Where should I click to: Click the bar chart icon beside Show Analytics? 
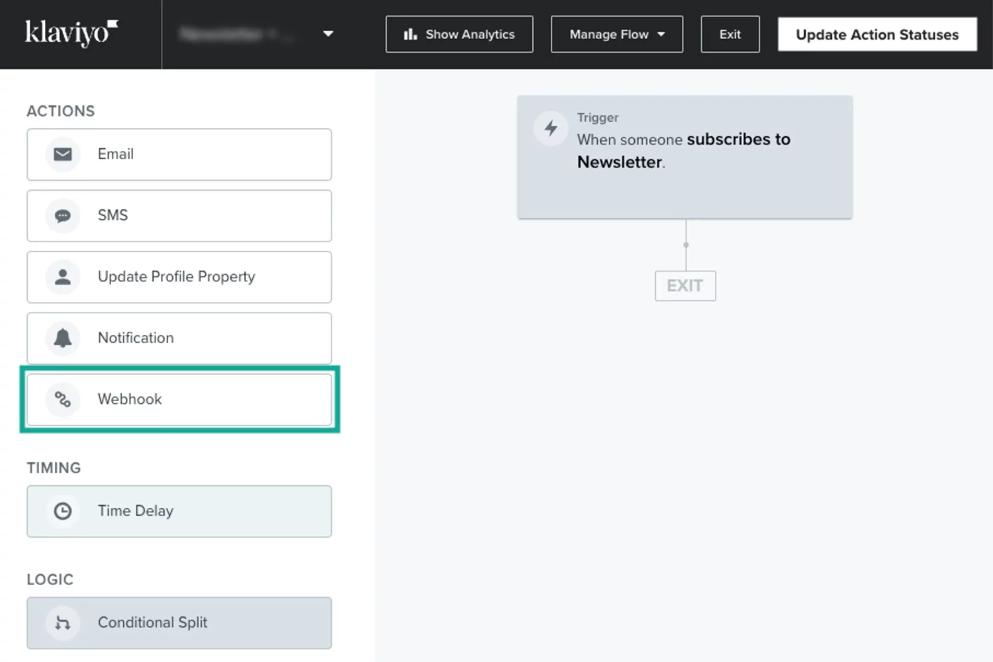pos(410,34)
